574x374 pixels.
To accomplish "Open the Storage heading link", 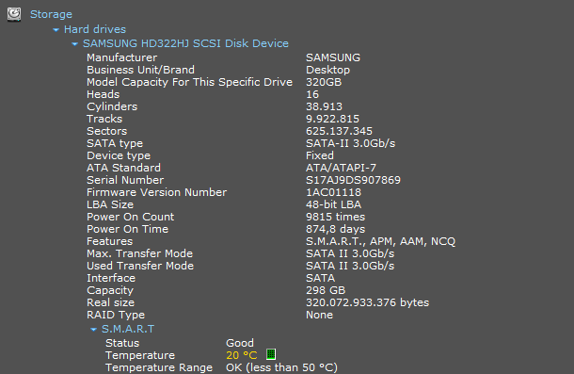I will [51, 14].
